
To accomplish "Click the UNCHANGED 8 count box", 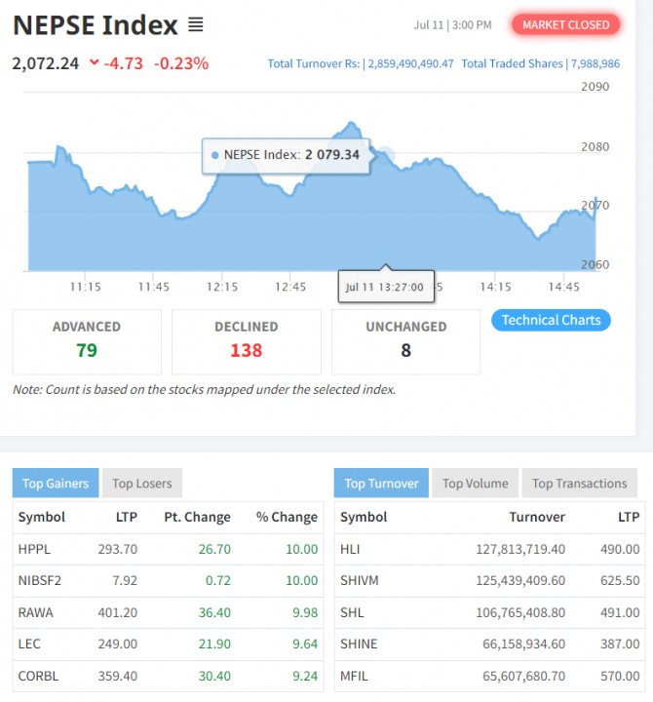I will (x=406, y=341).
